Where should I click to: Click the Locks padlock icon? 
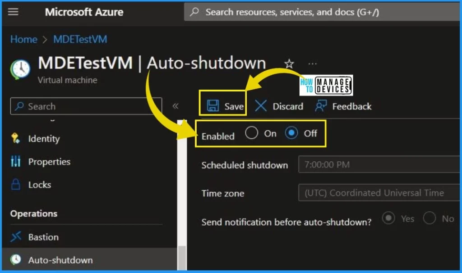pyautogui.click(x=16, y=184)
